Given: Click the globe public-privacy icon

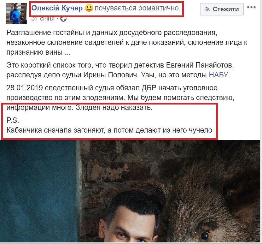Looking at the screenshot, I should (63, 19).
